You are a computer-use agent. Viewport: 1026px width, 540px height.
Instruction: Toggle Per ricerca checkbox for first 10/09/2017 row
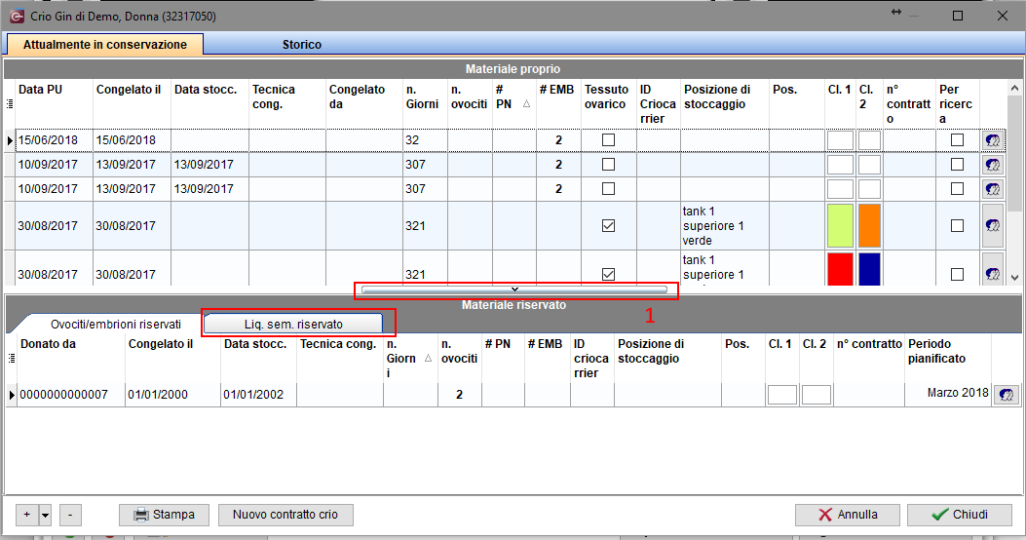(957, 165)
